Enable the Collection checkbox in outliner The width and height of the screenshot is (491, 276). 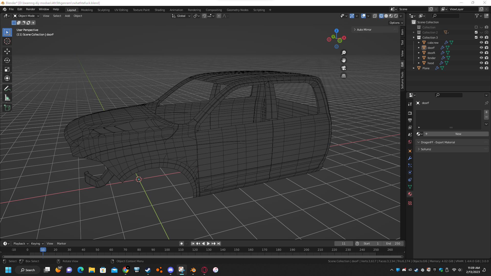[x=476, y=27]
